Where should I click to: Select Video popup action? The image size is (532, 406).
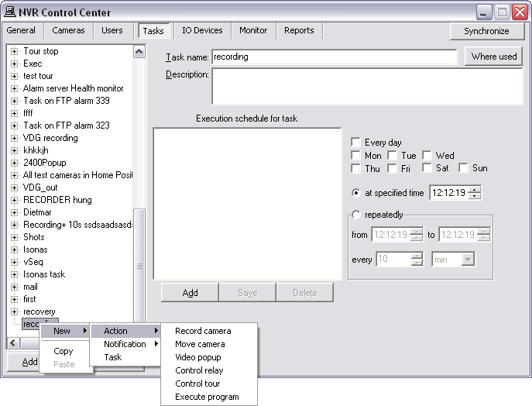[208, 357]
